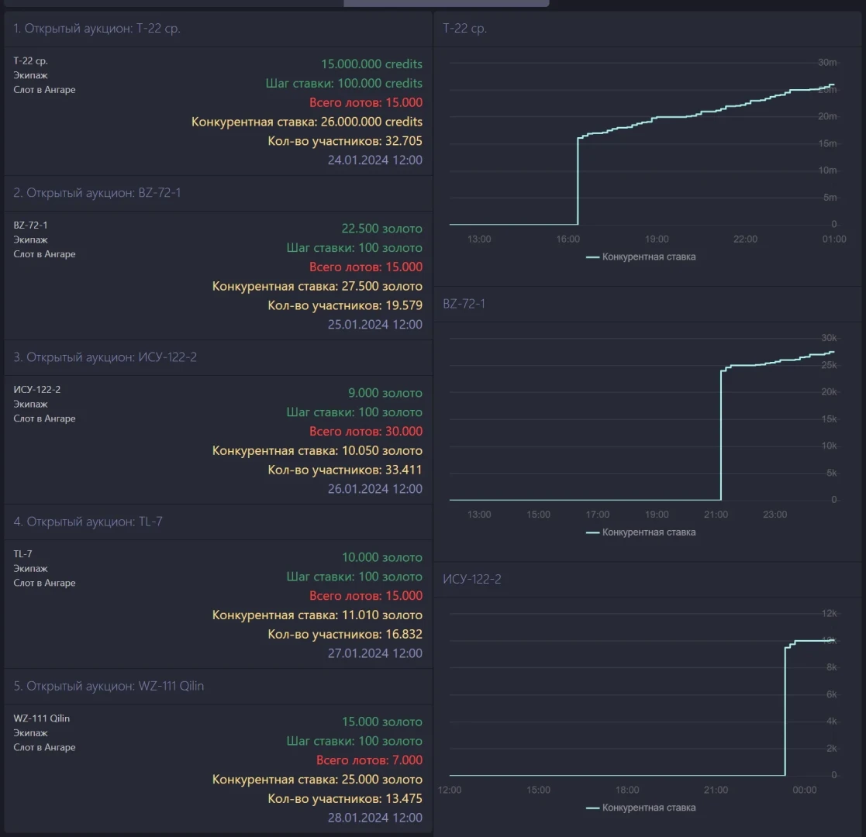Expand the T-22 ср. auction header

coord(97,29)
